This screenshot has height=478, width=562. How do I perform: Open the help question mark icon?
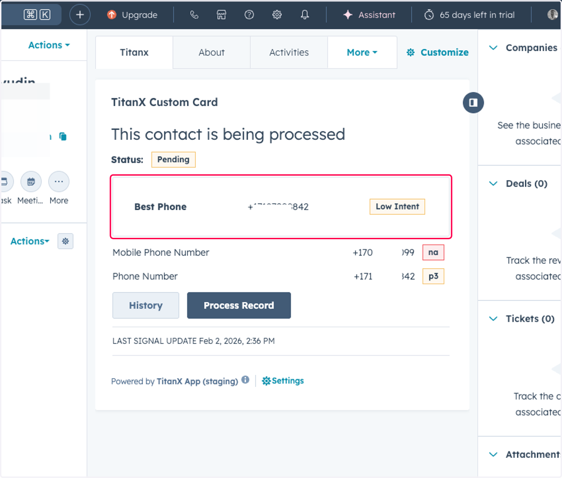click(249, 15)
